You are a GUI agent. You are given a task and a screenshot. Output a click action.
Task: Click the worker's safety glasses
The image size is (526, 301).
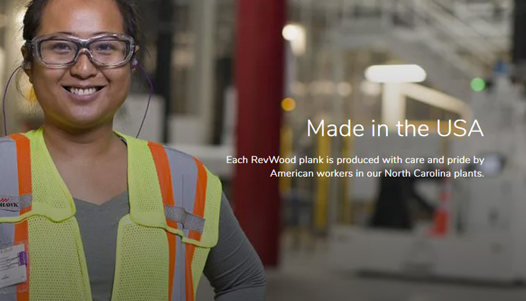click(x=80, y=51)
